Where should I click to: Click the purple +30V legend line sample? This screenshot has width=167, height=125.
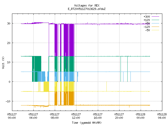(x=155, y=17)
